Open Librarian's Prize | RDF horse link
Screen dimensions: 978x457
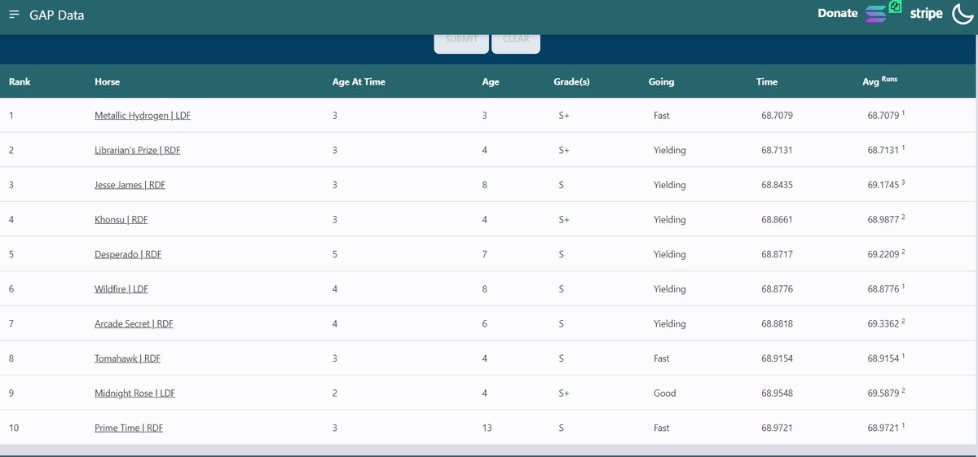[137, 151]
